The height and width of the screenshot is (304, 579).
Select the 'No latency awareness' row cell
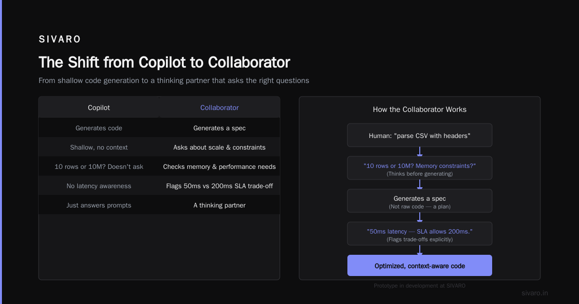(99, 186)
